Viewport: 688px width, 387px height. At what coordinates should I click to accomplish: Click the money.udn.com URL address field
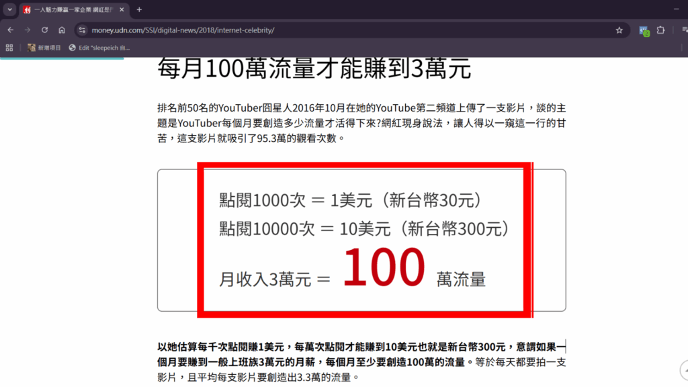(269, 30)
